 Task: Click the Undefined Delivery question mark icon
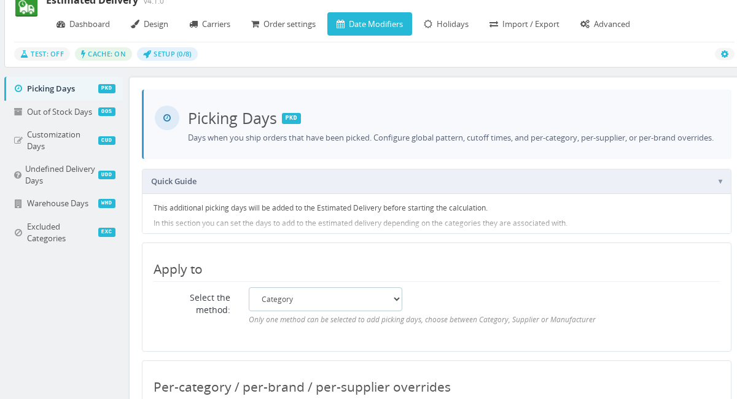tap(18, 175)
